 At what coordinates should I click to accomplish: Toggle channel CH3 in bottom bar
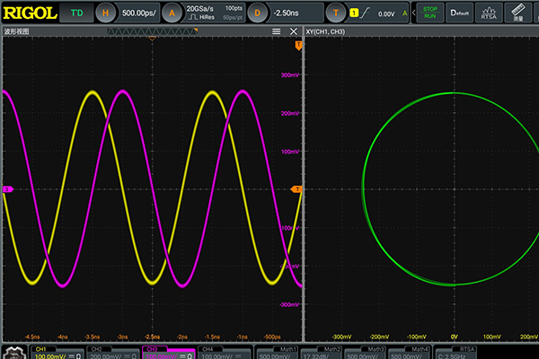click(169, 351)
